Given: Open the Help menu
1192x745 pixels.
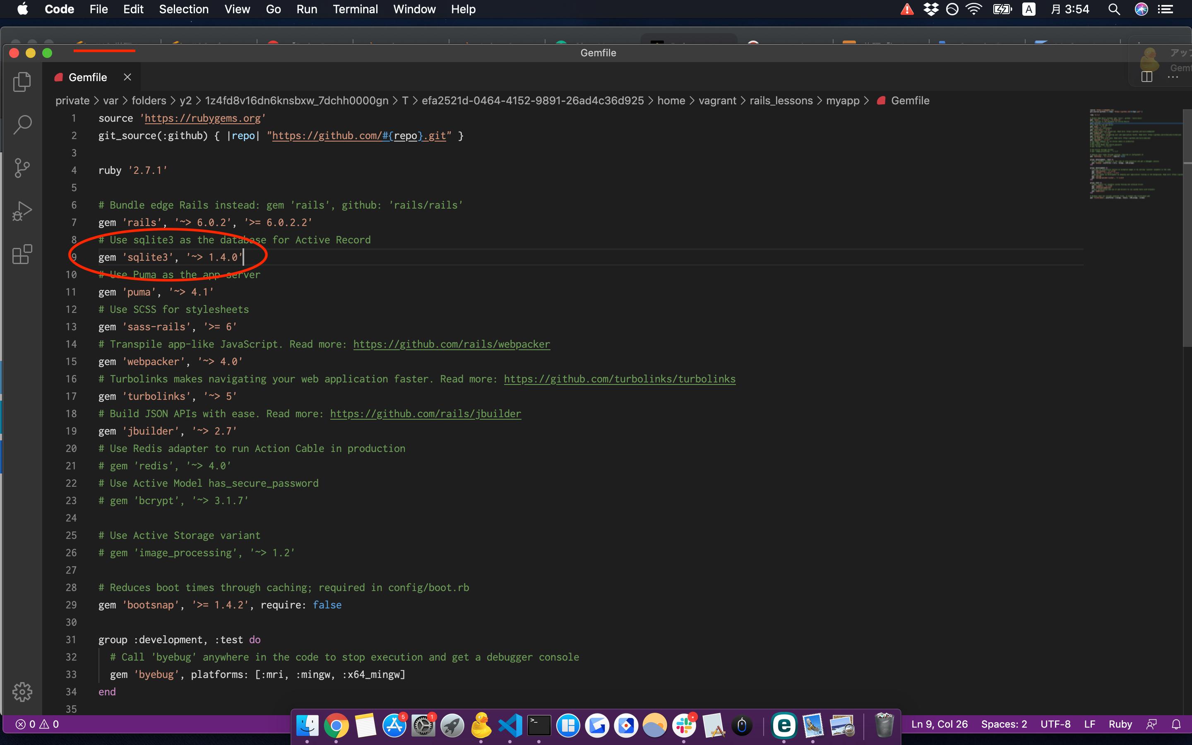Looking at the screenshot, I should click(x=463, y=9).
